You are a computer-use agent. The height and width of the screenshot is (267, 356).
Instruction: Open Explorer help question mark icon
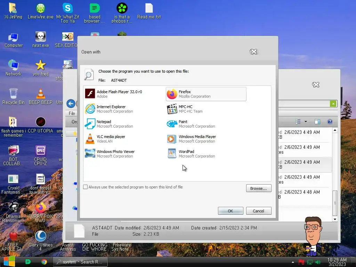tap(330, 122)
